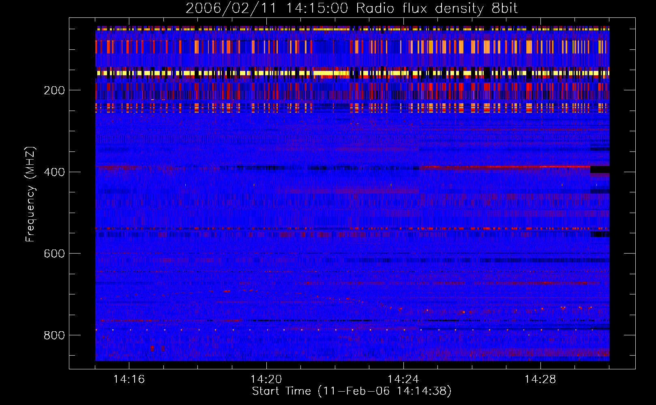Click the wide yellow segment in the band above 200 MHz
The height and width of the screenshot is (405, 656).
coord(331,73)
